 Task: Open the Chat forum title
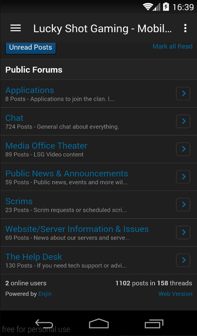(14, 118)
